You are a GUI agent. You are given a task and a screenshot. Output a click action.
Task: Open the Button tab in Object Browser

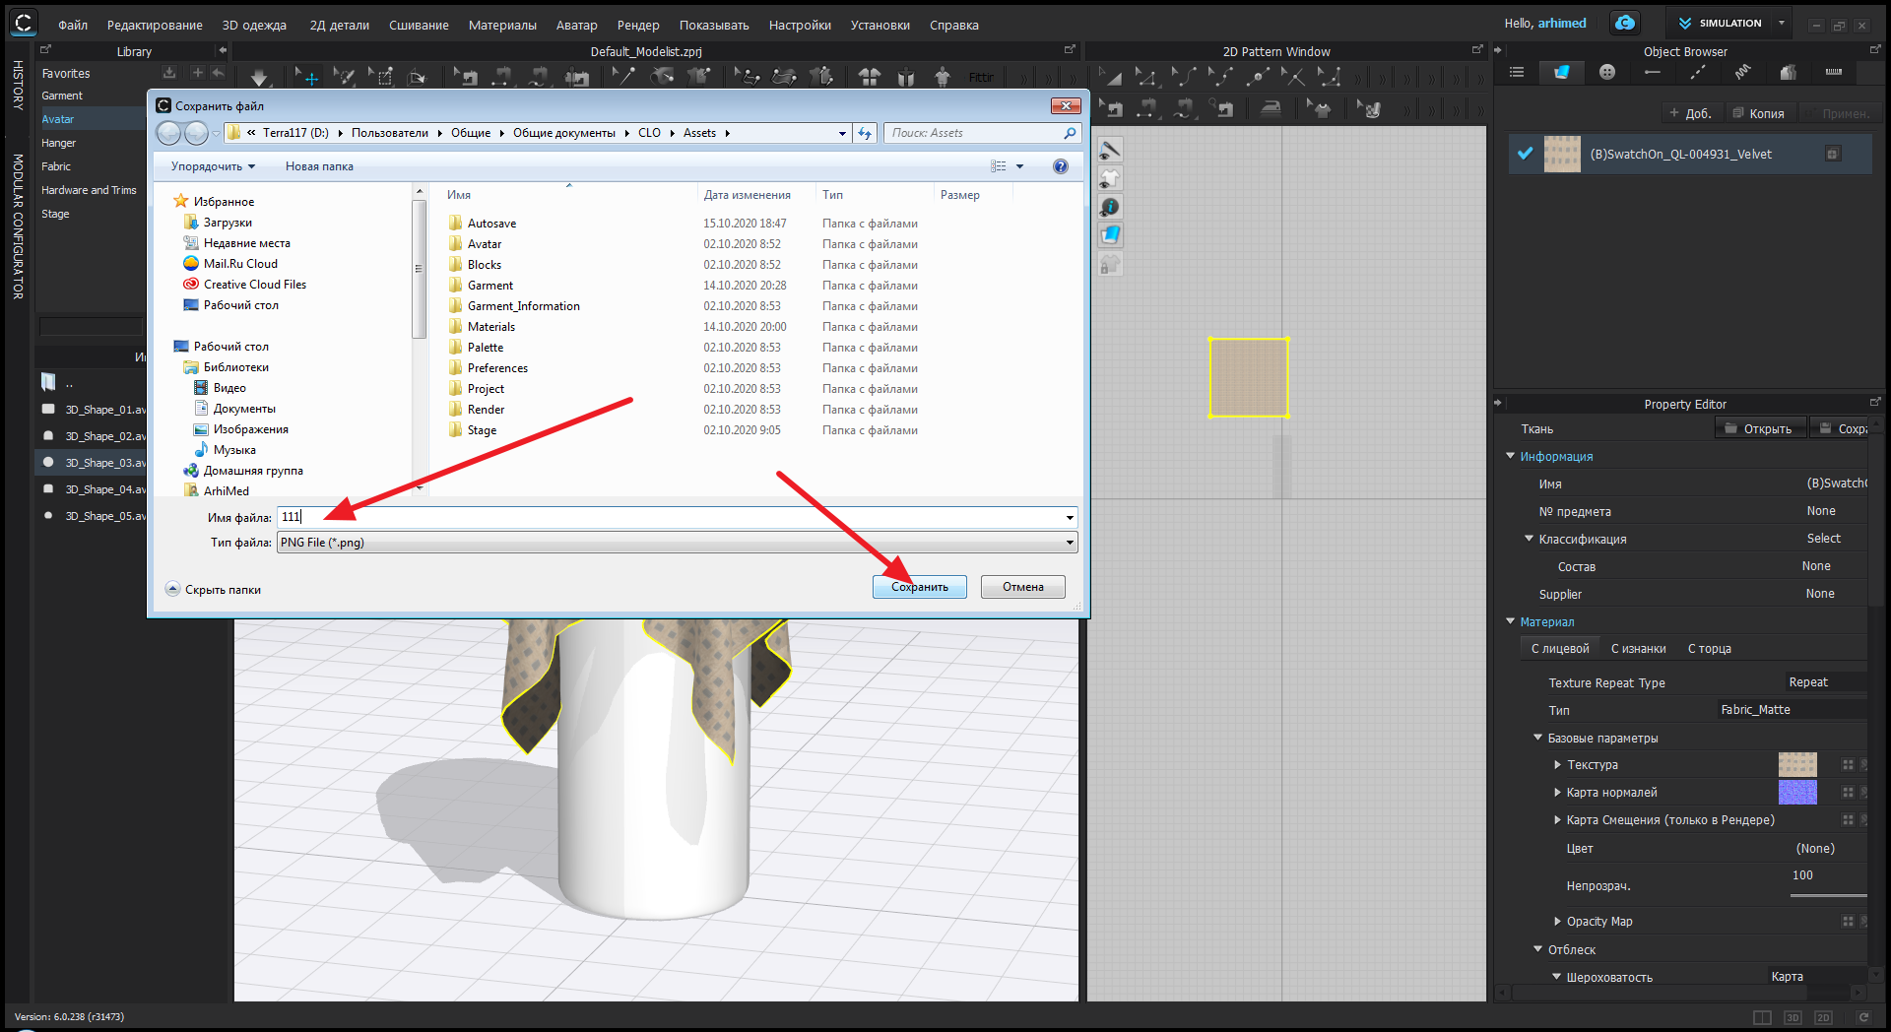click(x=1607, y=72)
